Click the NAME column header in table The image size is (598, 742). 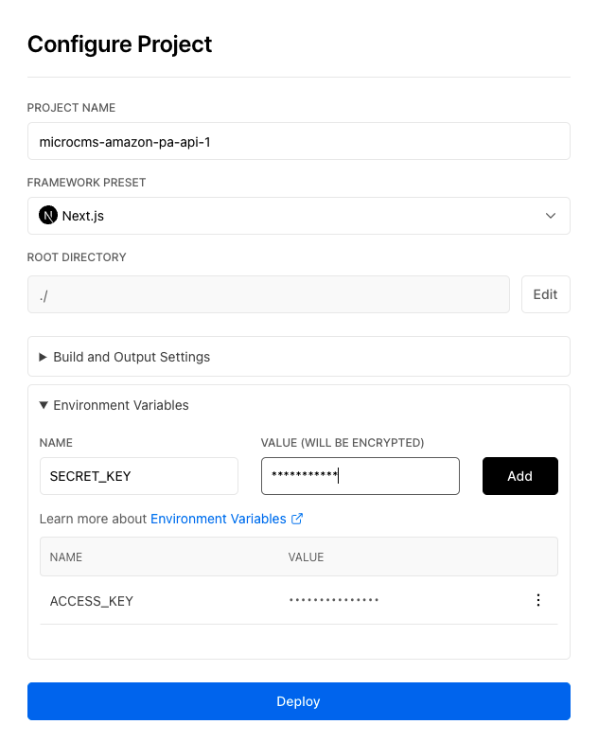click(x=66, y=557)
